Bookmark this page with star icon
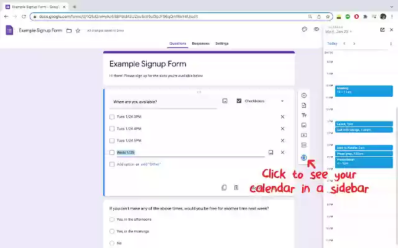The image size is (398, 248). 328,17
